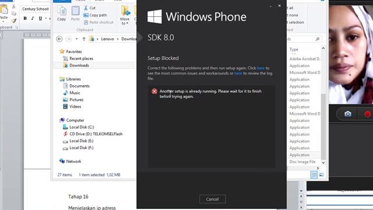The width and height of the screenshot is (373, 210).
Task: Click Lenovo in the Explorer address path
Action: pos(107,39)
